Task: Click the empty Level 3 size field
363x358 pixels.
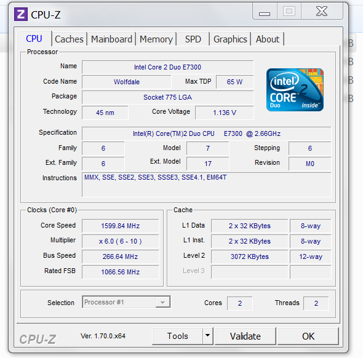Action: [250, 272]
